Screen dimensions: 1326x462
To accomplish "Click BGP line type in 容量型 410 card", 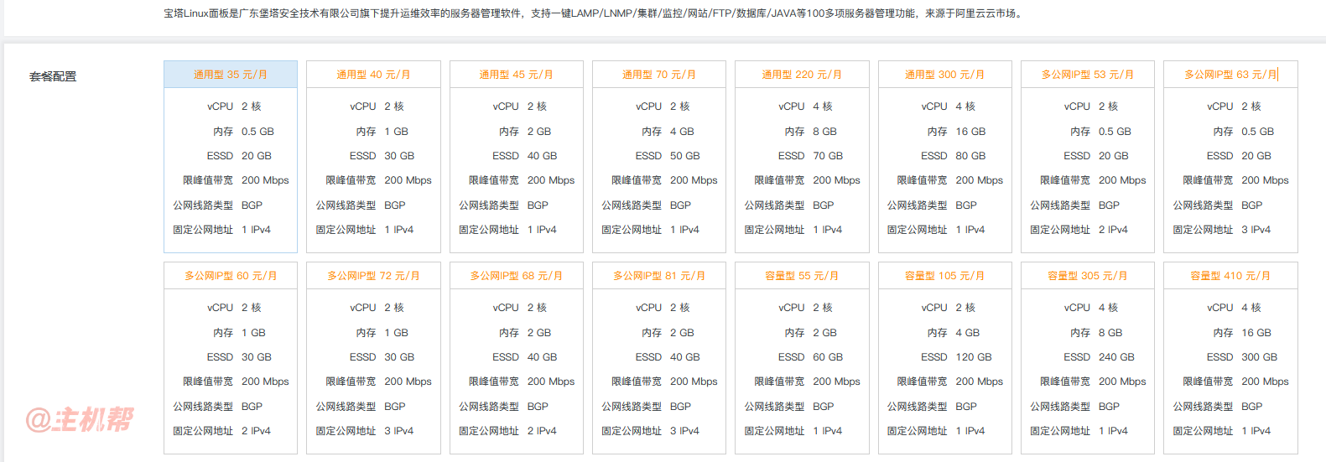I will [x=1251, y=407].
